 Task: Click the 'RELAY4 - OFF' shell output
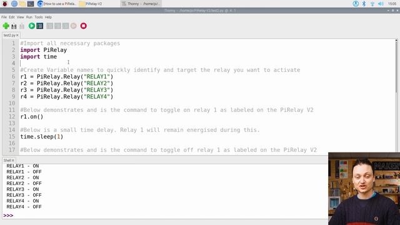point(24,207)
